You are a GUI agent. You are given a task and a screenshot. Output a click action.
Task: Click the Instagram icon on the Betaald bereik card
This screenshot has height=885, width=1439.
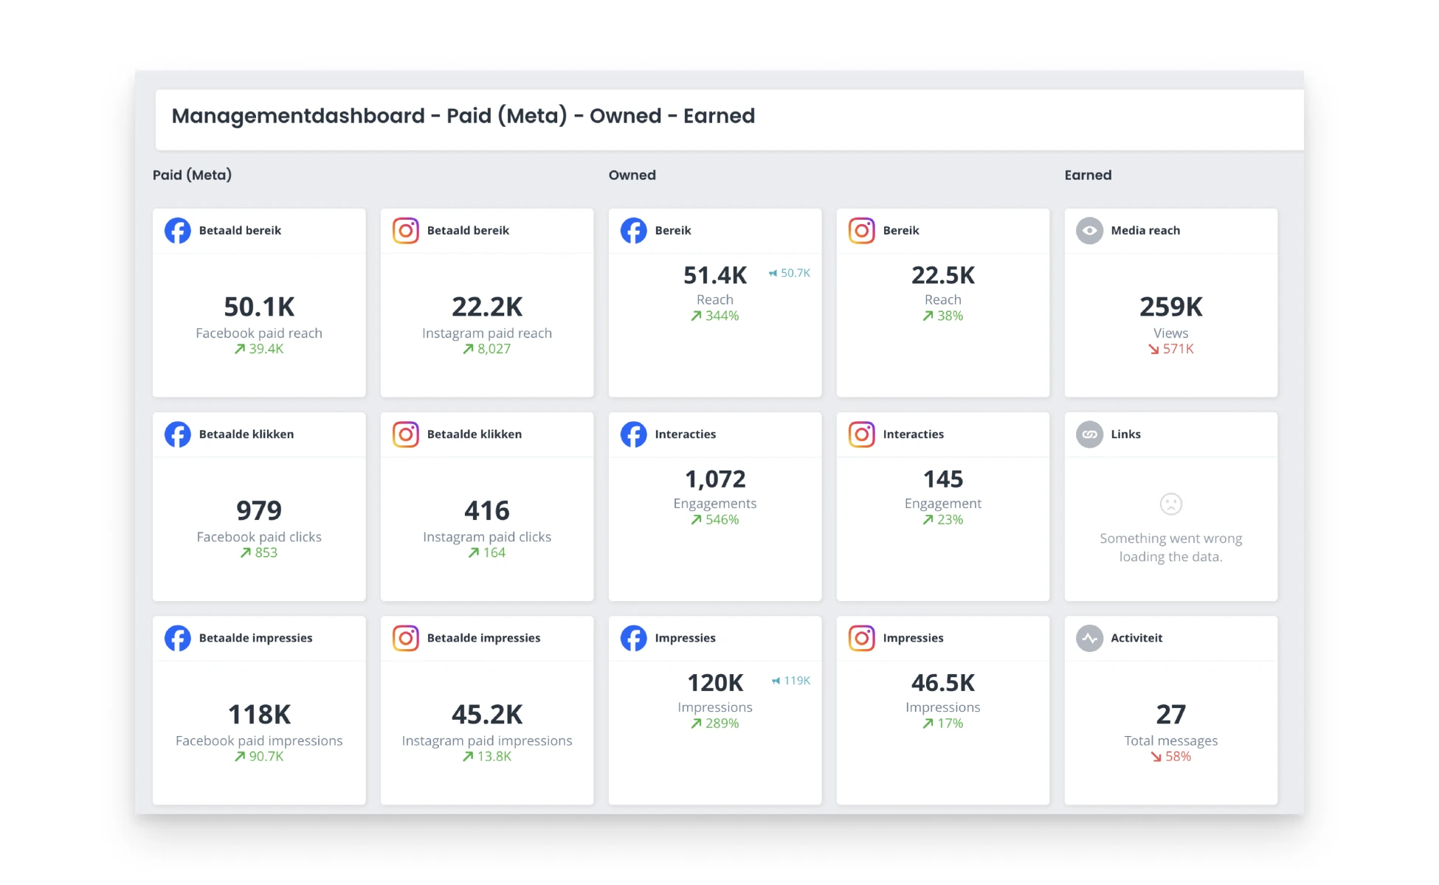click(x=406, y=231)
